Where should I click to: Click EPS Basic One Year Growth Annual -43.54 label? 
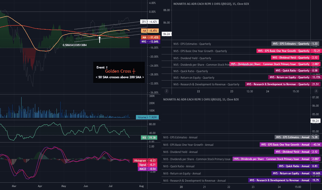tap(291, 145)
